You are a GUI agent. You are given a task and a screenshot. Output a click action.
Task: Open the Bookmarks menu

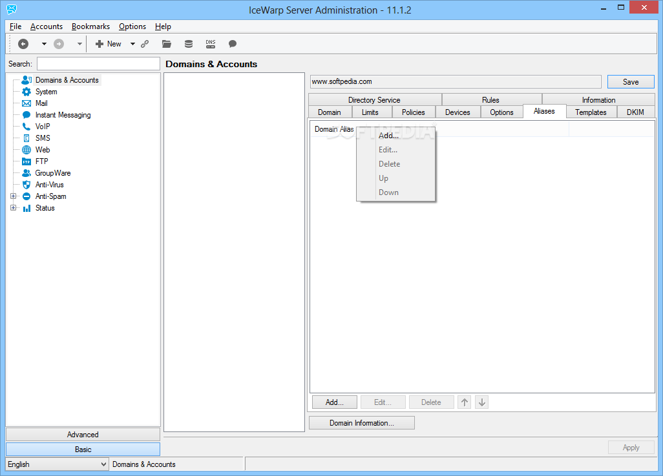(90, 26)
